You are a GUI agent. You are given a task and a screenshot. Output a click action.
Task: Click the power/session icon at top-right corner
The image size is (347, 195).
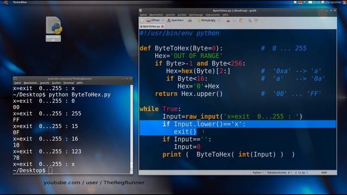[x=344, y=2]
